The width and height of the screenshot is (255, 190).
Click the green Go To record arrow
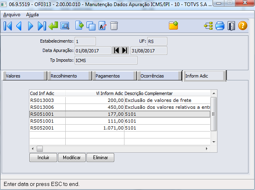click(x=53, y=26)
